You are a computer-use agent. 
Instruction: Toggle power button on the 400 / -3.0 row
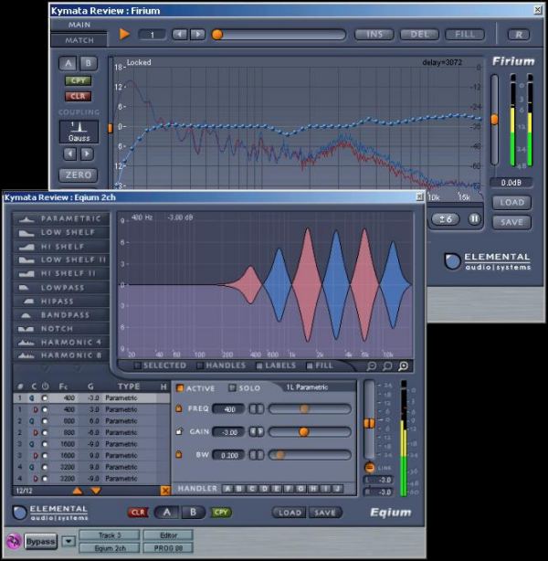point(45,397)
